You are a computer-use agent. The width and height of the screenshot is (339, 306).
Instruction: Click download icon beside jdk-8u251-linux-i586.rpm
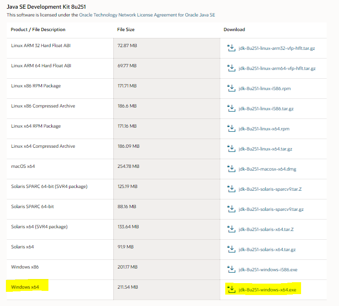click(x=231, y=88)
